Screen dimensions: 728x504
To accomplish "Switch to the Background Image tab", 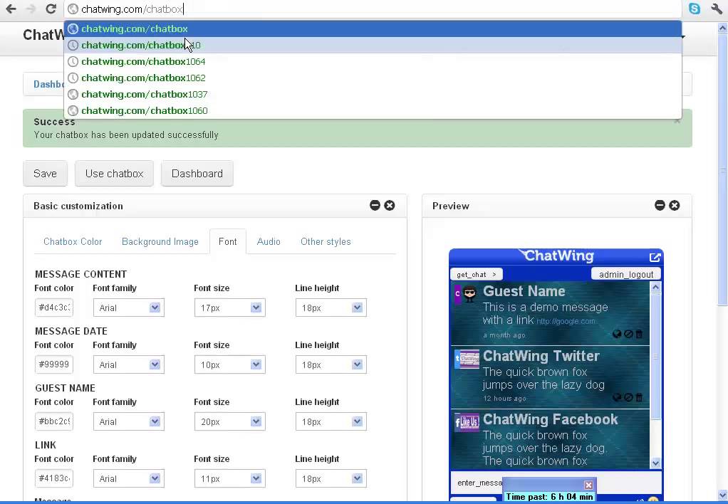I will pyautogui.click(x=160, y=241).
